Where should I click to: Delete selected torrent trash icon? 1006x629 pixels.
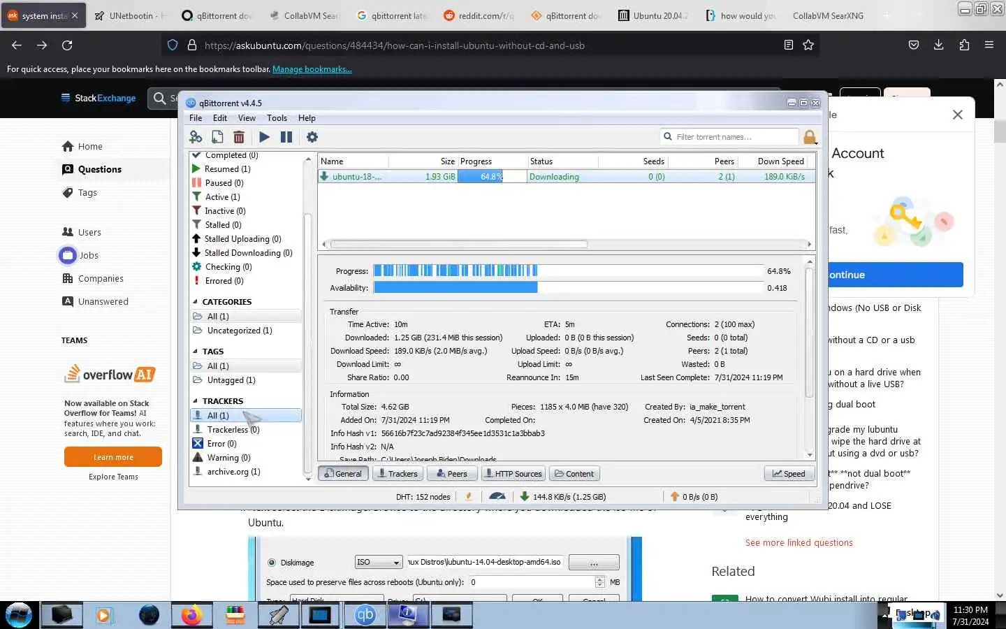pyautogui.click(x=239, y=137)
